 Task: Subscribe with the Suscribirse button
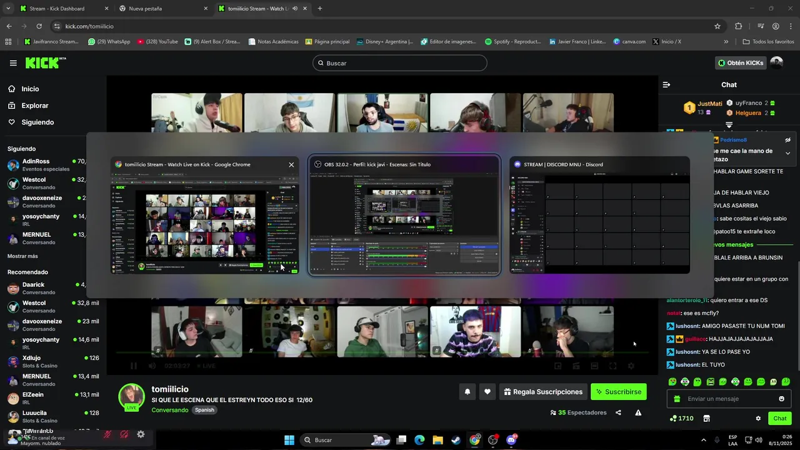[x=618, y=392]
